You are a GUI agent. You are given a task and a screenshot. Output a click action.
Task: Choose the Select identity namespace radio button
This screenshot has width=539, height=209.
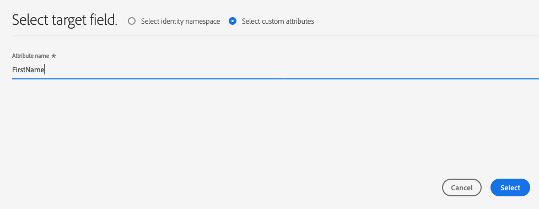[x=132, y=22]
